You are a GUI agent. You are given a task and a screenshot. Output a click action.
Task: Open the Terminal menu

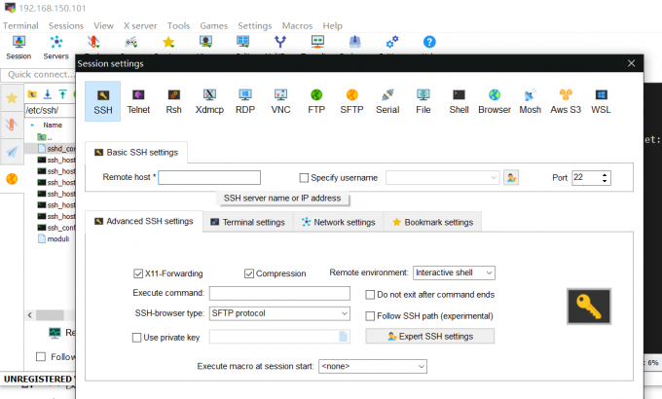tap(20, 25)
